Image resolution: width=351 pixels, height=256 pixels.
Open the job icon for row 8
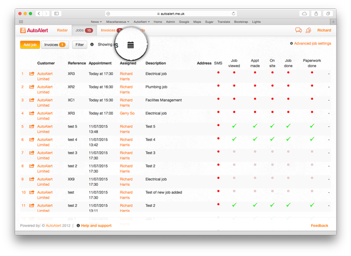pyautogui.click(x=32, y=166)
